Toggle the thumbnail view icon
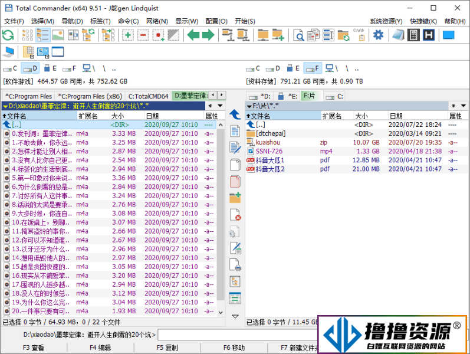Image resolution: width=470 pixels, height=354 pixels. tap(58, 35)
